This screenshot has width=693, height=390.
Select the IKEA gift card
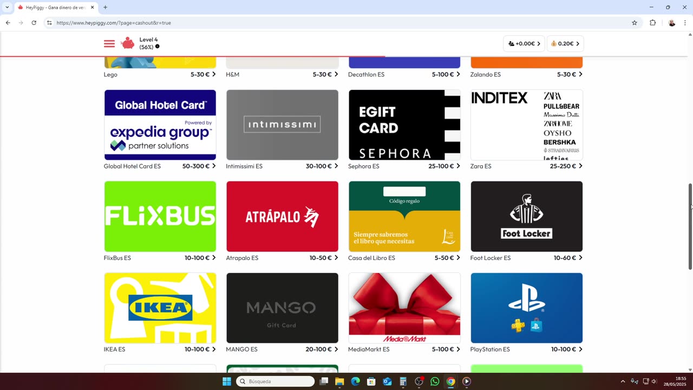[160, 308]
